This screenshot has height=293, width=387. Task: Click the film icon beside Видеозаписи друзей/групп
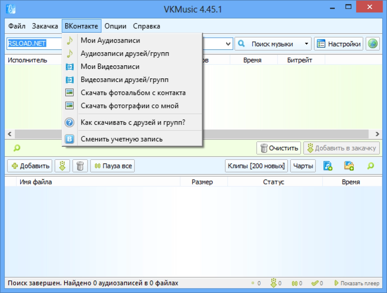70,80
